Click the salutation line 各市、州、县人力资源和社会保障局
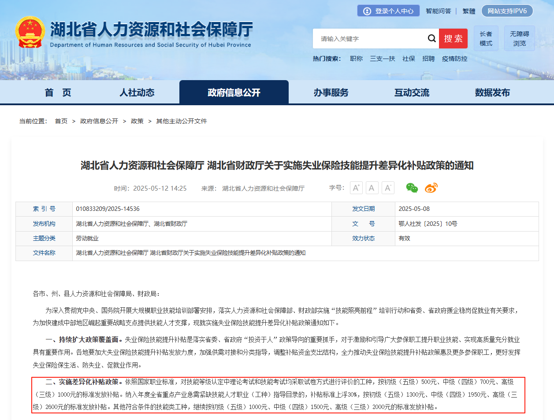The width and height of the screenshot is (554, 420). click(97, 294)
